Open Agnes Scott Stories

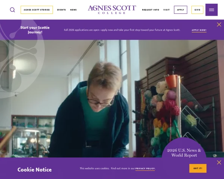click(x=37, y=10)
